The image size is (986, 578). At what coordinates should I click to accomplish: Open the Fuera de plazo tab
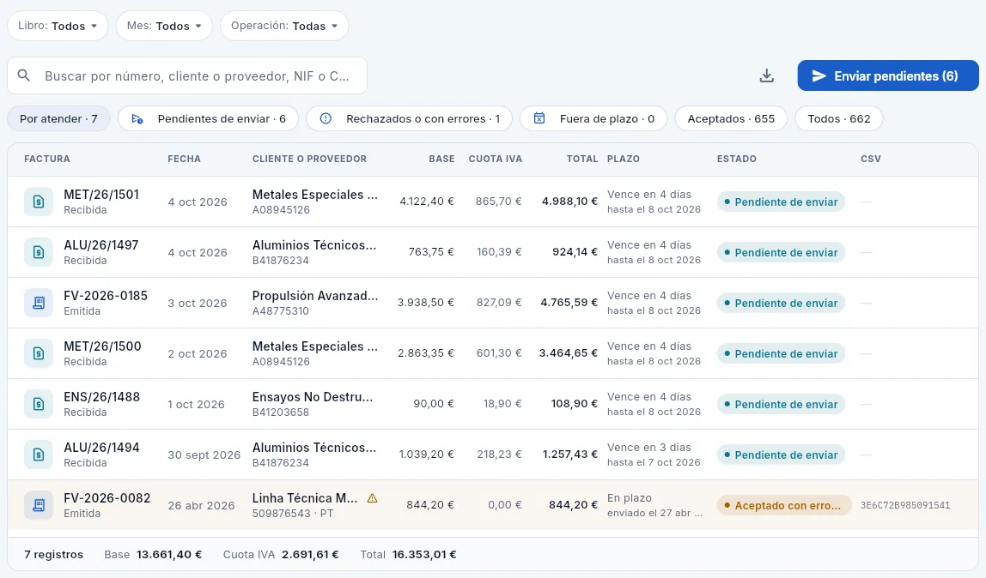click(x=593, y=118)
